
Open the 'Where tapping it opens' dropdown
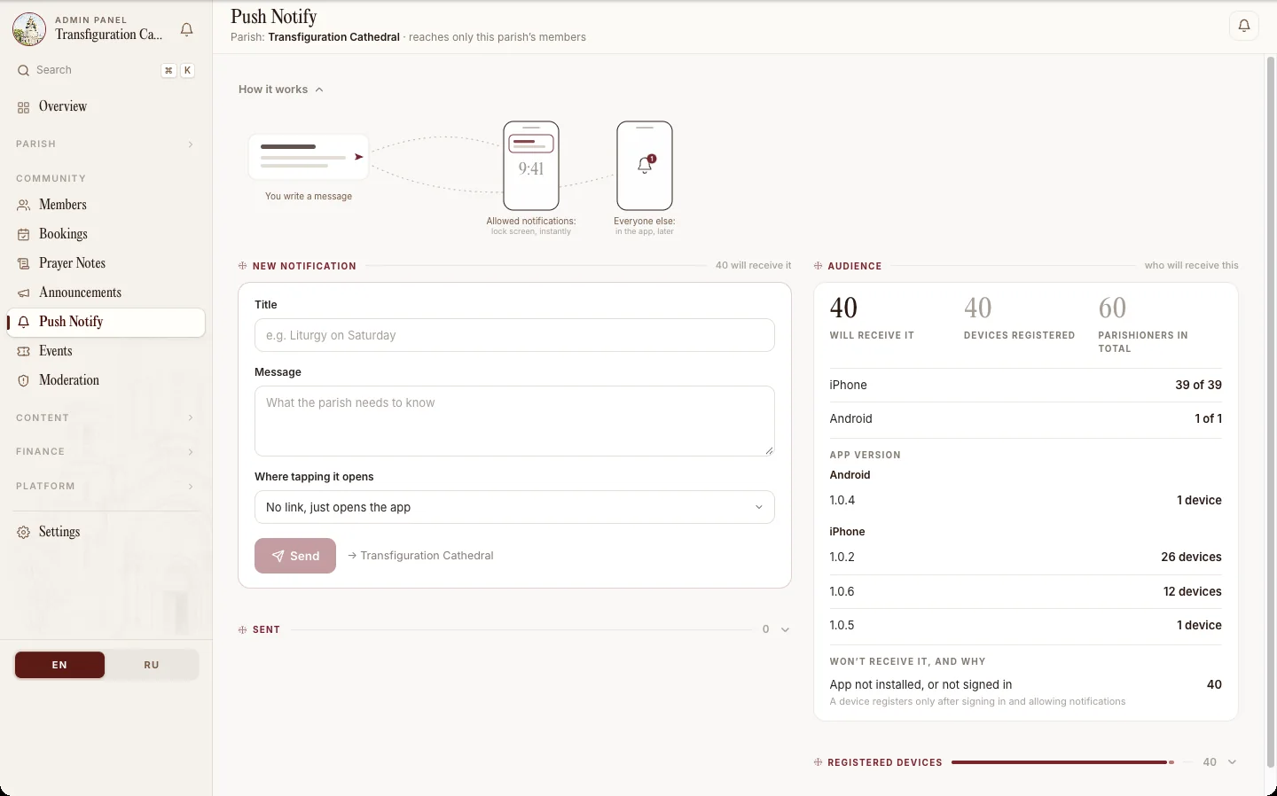tap(514, 507)
